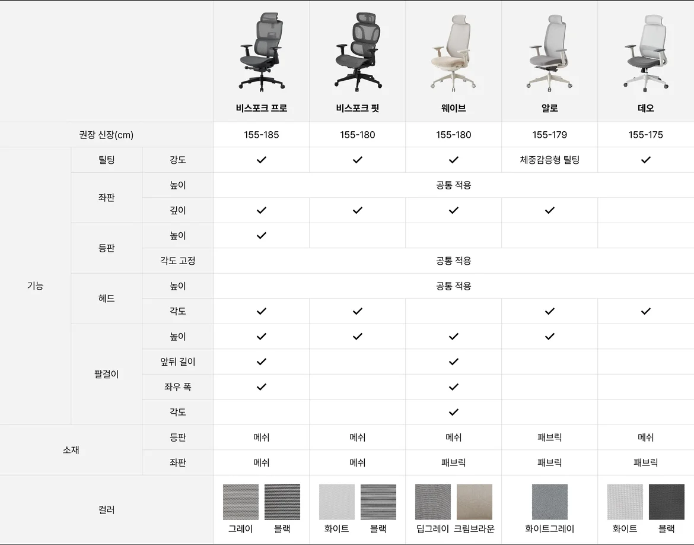Pick the 크림브라운 swatch for 웨이브
694x545 pixels.
(475, 502)
